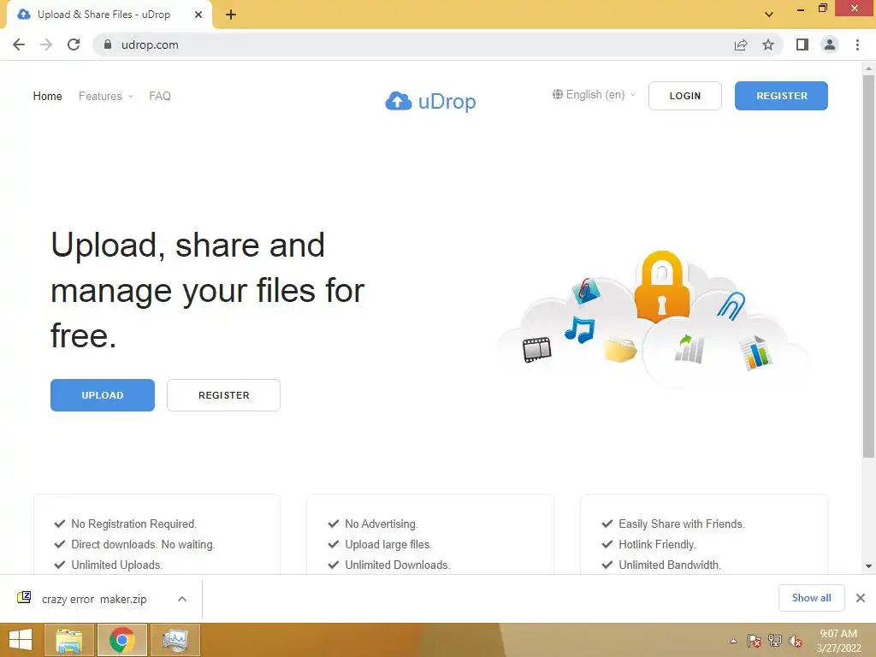Open Home navigation link
876x657 pixels.
point(48,96)
